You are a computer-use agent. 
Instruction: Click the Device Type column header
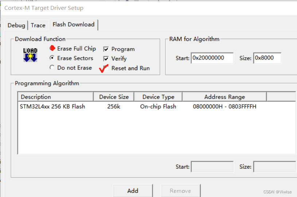pyautogui.click(x=158, y=97)
